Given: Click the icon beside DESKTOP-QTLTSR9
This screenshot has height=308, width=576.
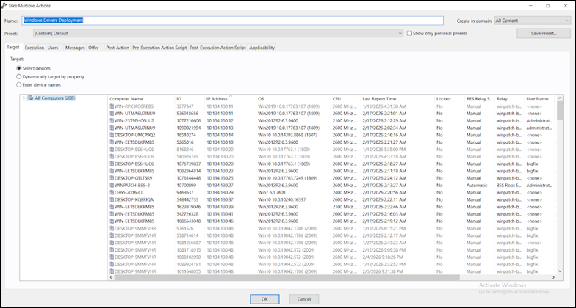Looking at the screenshot, I should click(x=112, y=177).
